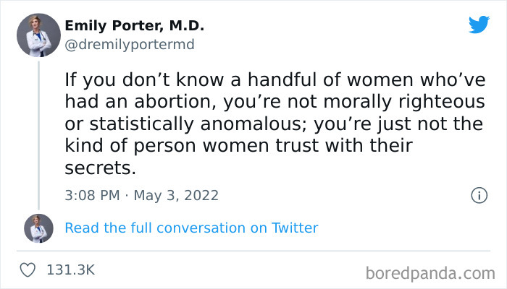The image size is (507, 289).
Task: Open Emily Porter's large profile avatar
Action: pyautogui.click(x=38, y=35)
